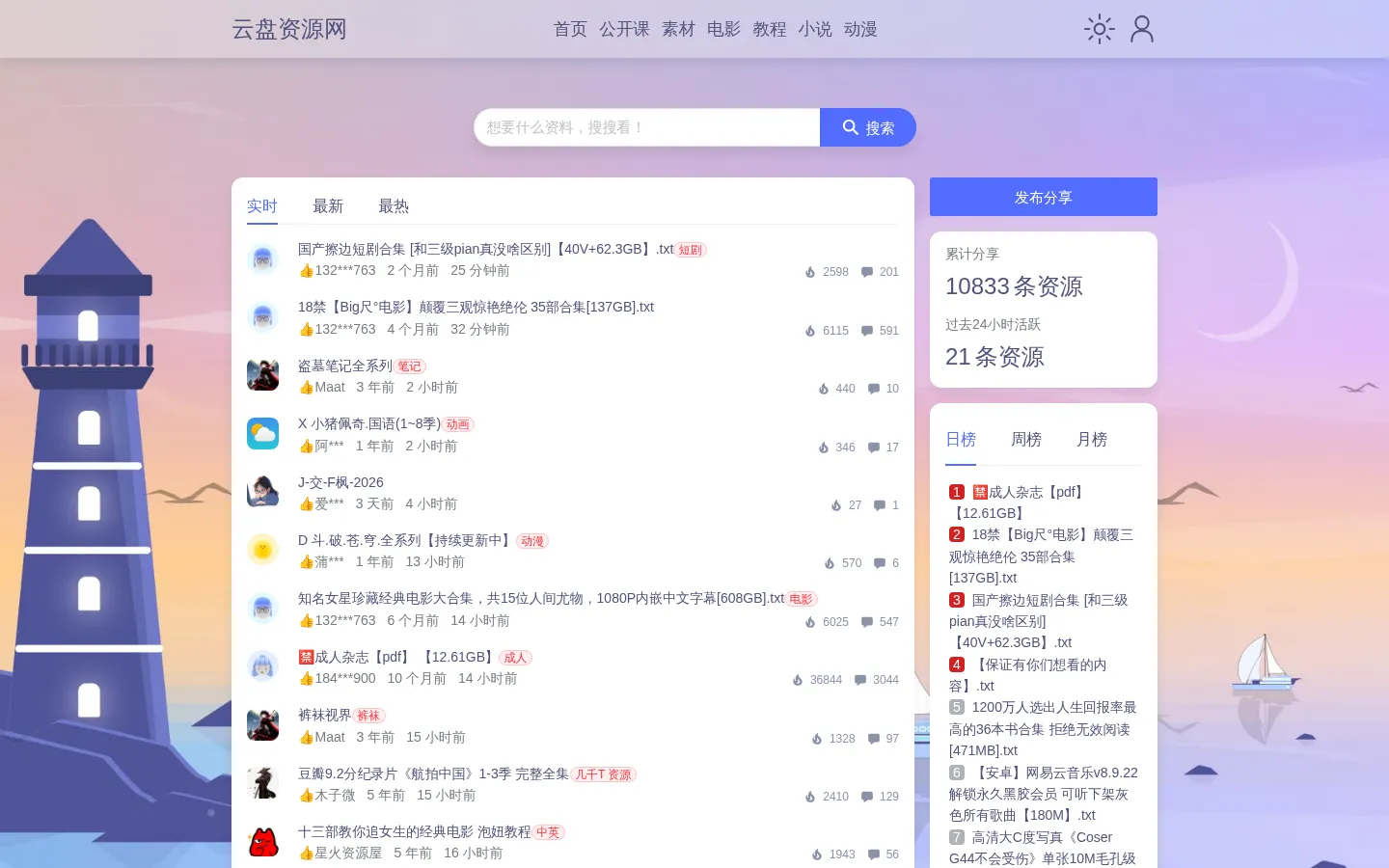Click the 中英 tag label
The height and width of the screenshot is (868, 1389).
548,832
